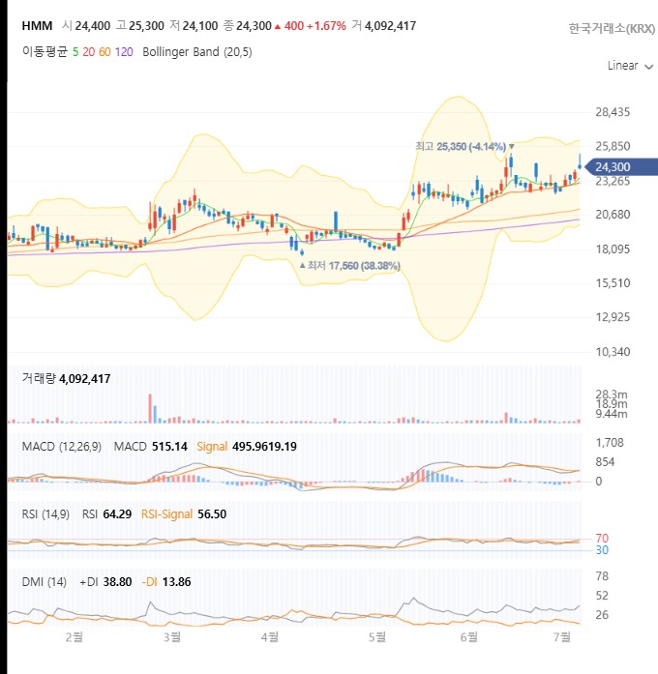Click the MACD Signal label
This screenshot has width=658, height=674.
212,447
